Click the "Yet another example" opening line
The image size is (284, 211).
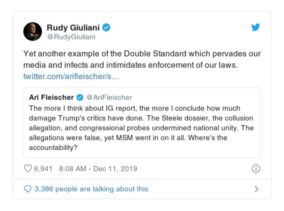pos(57,54)
